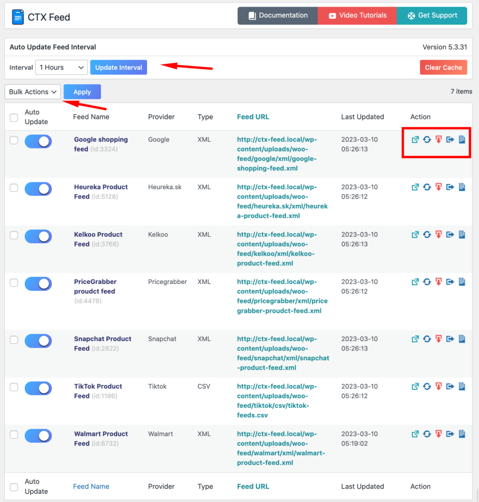The width and height of the screenshot is (479, 502).
Task: View the Heureka Product Feed externally
Action: click(x=415, y=187)
